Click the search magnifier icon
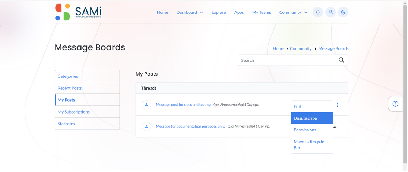 pyautogui.click(x=341, y=60)
